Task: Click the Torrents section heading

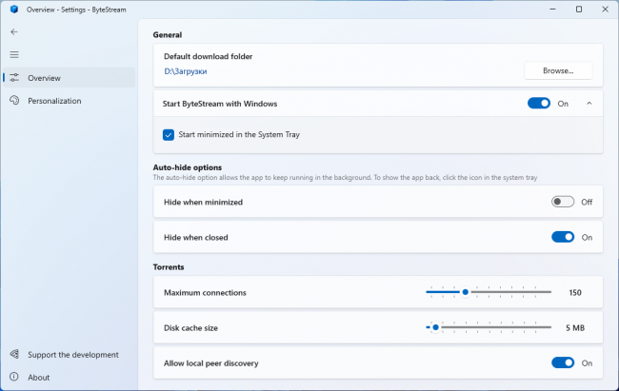Action: (169, 267)
